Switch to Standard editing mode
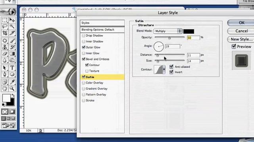 click(5, 112)
